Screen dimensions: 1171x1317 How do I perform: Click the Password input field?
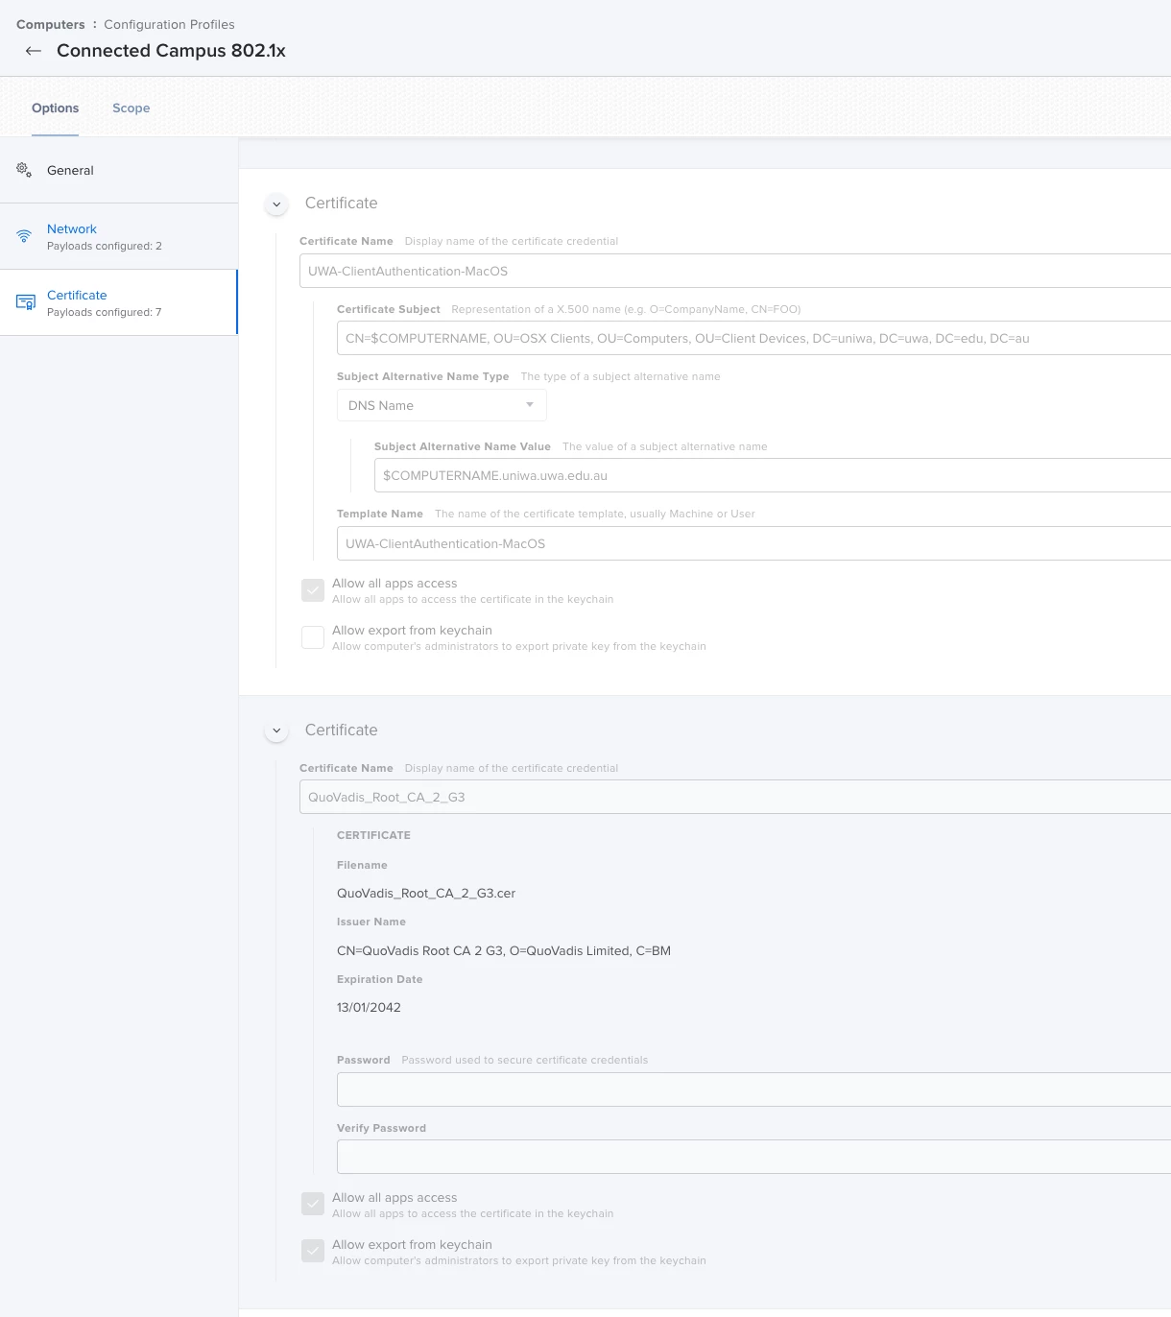click(x=753, y=1090)
